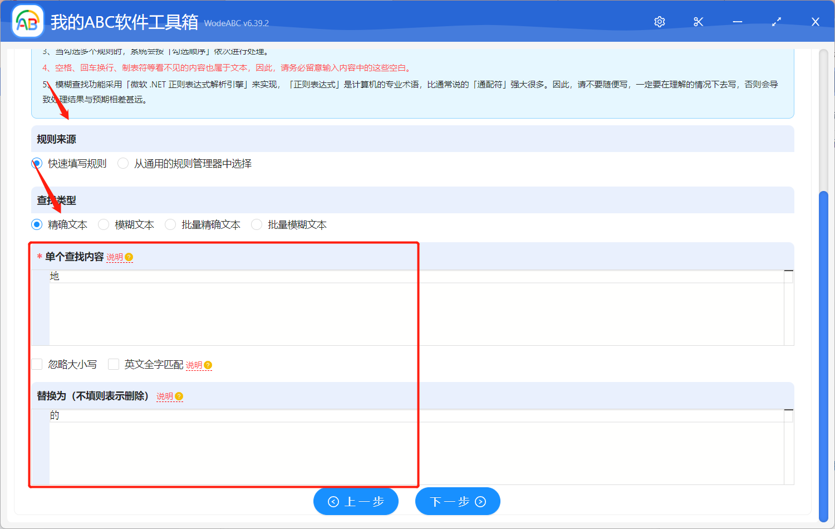
Task: Select the 模糊文本 radio option
Action: click(104, 224)
